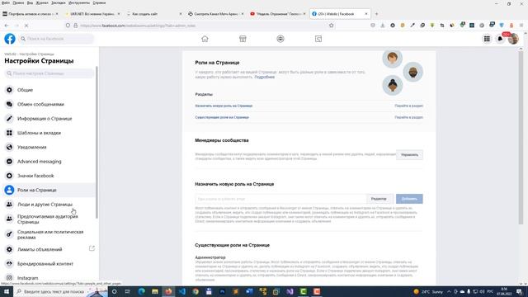Open the notifications bell
The height and width of the screenshot is (297, 528).
coord(500,39)
